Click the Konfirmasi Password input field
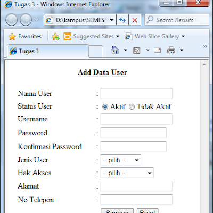 click(x=134, y=146)
